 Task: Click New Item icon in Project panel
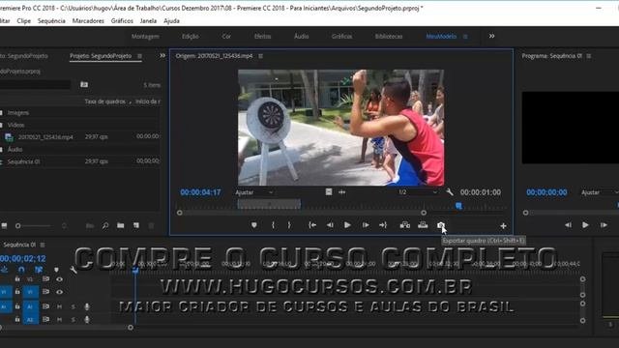click(x=136, y=225)
